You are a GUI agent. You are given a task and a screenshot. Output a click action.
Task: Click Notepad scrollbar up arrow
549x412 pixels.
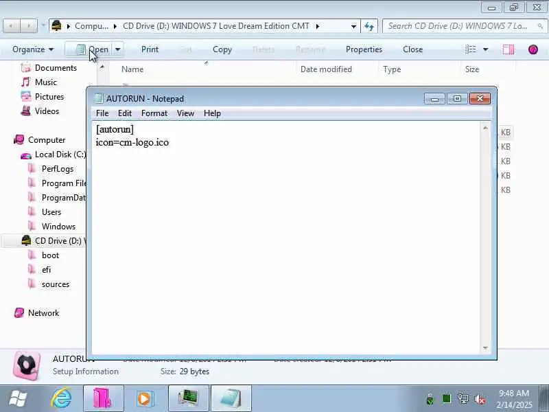click(x=485, y=128)
